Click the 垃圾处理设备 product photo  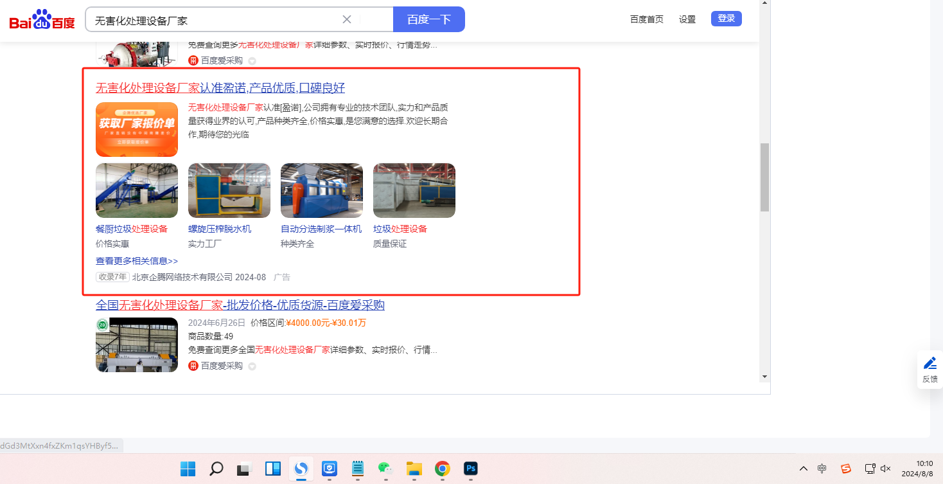[x=414, y=190]
